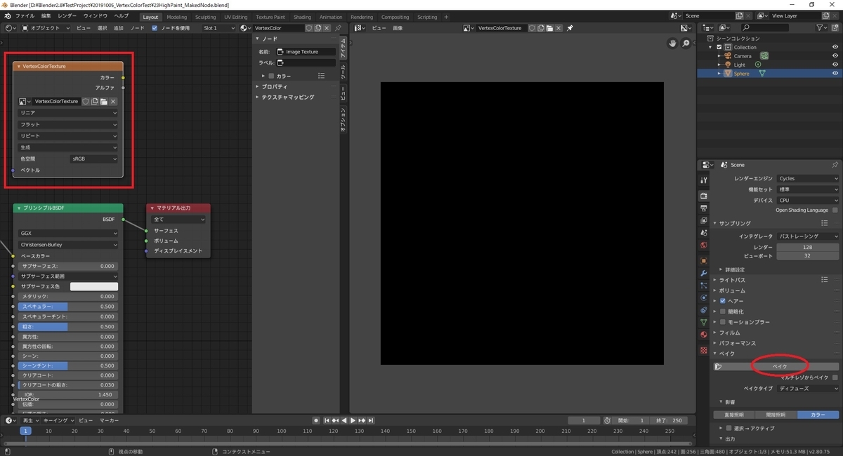Select the Color (カラー) influence button

818,415
